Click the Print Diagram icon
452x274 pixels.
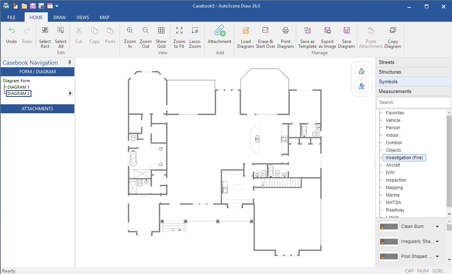coord(286,31)
